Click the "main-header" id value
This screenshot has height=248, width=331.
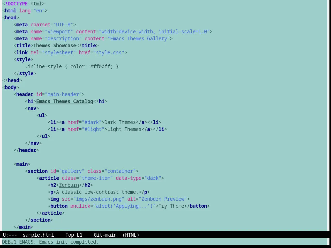click(63, 94)
